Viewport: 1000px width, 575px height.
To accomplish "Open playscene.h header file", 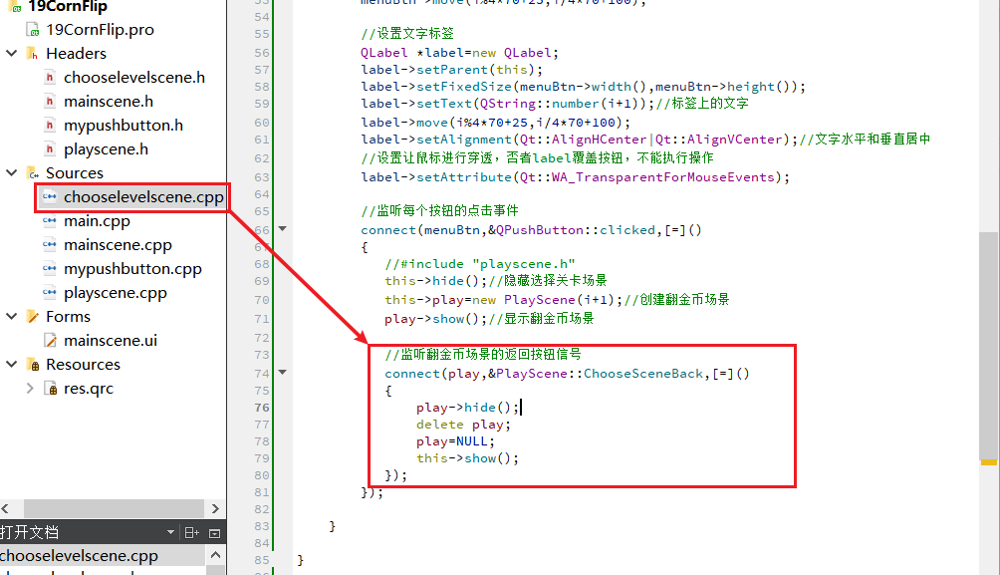I will coord(106,148).
